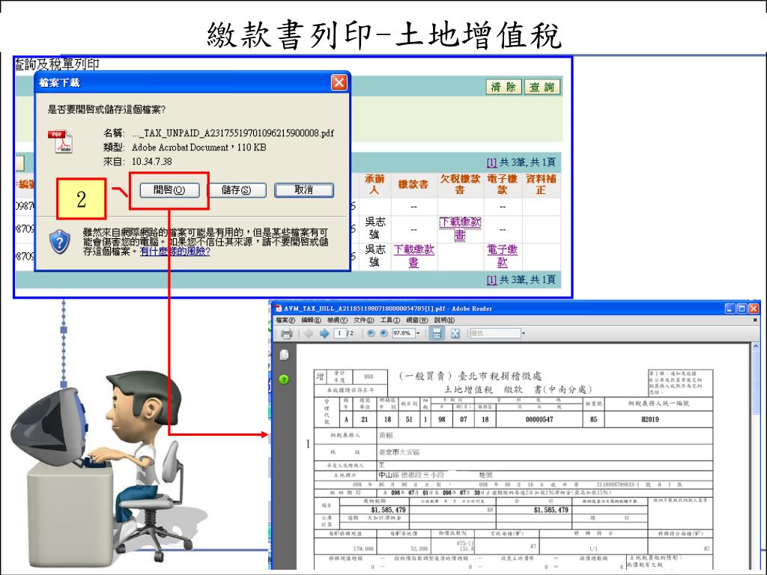Viewport: 767px width, 575px height.
Task: Select the fit full page icon
Action: tap(455, 333)
